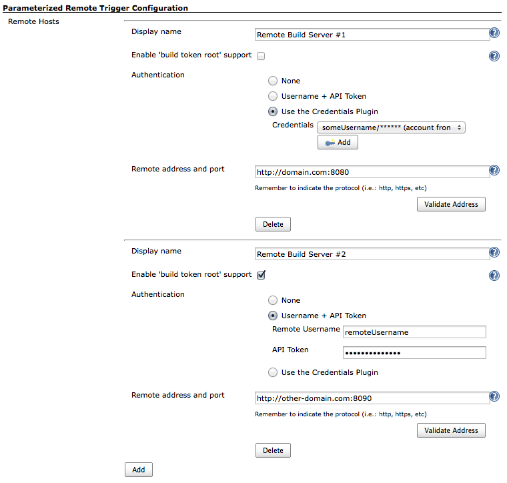Open help for unchecked build token root support
This screenshot has height=483, width=507.
(x=494, y=56)
